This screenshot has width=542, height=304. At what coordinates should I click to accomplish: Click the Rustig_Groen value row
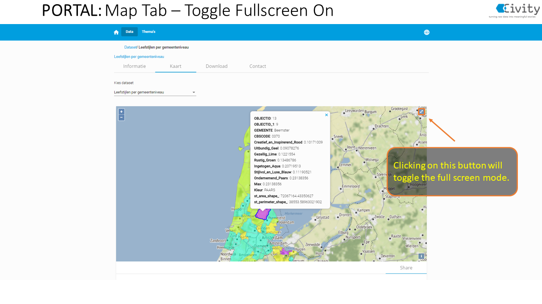(275, 160)
